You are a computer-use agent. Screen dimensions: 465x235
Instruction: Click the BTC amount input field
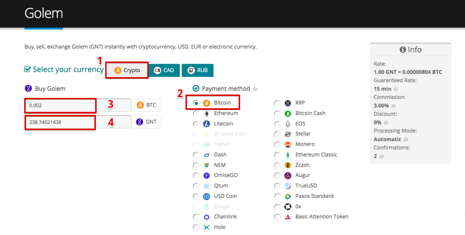pos(78,105)
